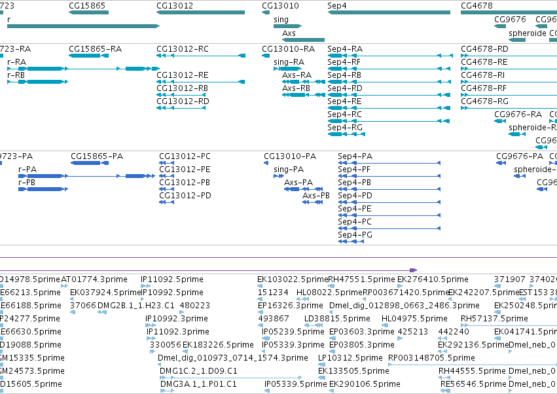Click the long r gene bar
The height and width of the screenshot is (394, 557).
pyautogui.click(x=84, y=26)
